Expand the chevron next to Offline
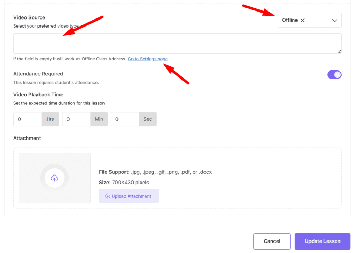Screen dimensions: 358x253 [334, 20]
